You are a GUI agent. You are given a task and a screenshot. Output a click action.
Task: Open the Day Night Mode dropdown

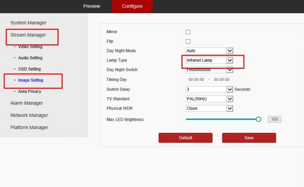click(209, 51)
